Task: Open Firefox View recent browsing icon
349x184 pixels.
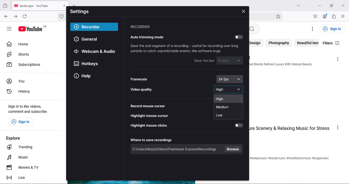Action: (5, 6)
